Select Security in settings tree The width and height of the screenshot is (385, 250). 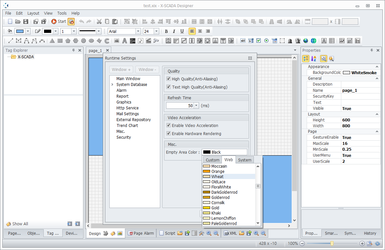[x=124, y=137]
